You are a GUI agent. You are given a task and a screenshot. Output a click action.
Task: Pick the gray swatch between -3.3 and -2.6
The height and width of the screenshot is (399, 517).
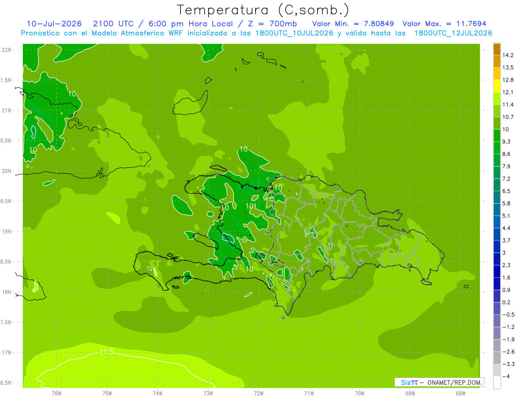[497, 358]
